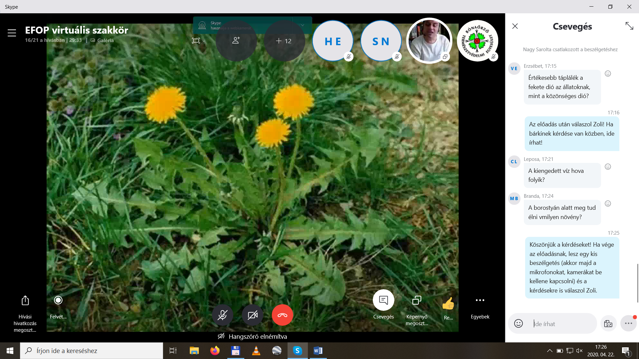Screen dimensions: 639x359
Task: Unmute the microphone
Action: tap(222, 315)
